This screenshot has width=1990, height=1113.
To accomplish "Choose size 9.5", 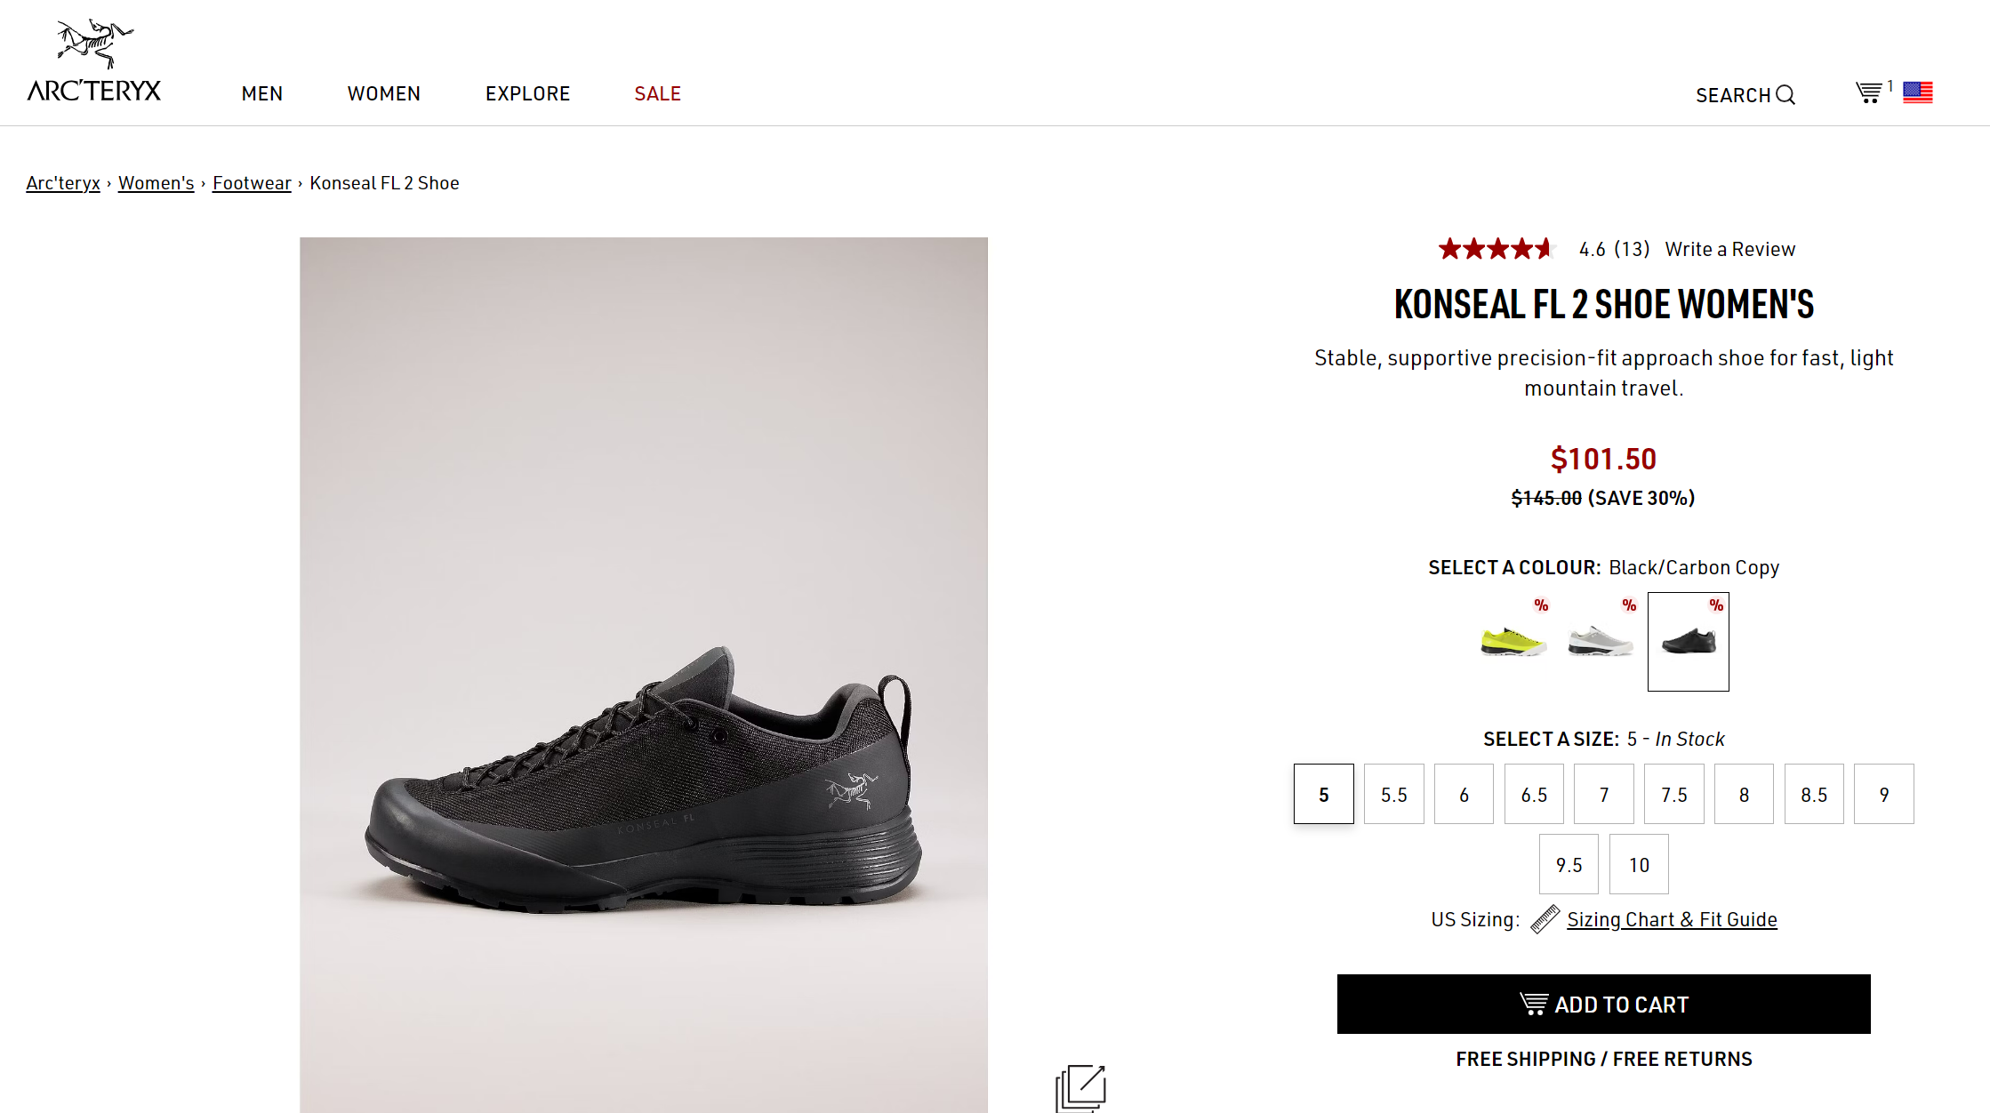I will (1569, 864).
